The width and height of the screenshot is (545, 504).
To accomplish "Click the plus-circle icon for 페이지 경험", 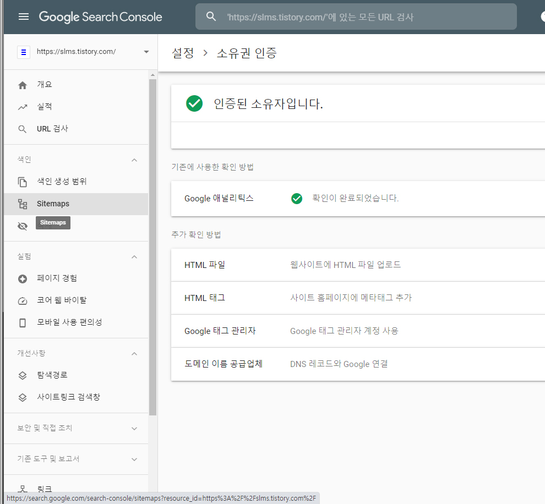I will point(23,279).
